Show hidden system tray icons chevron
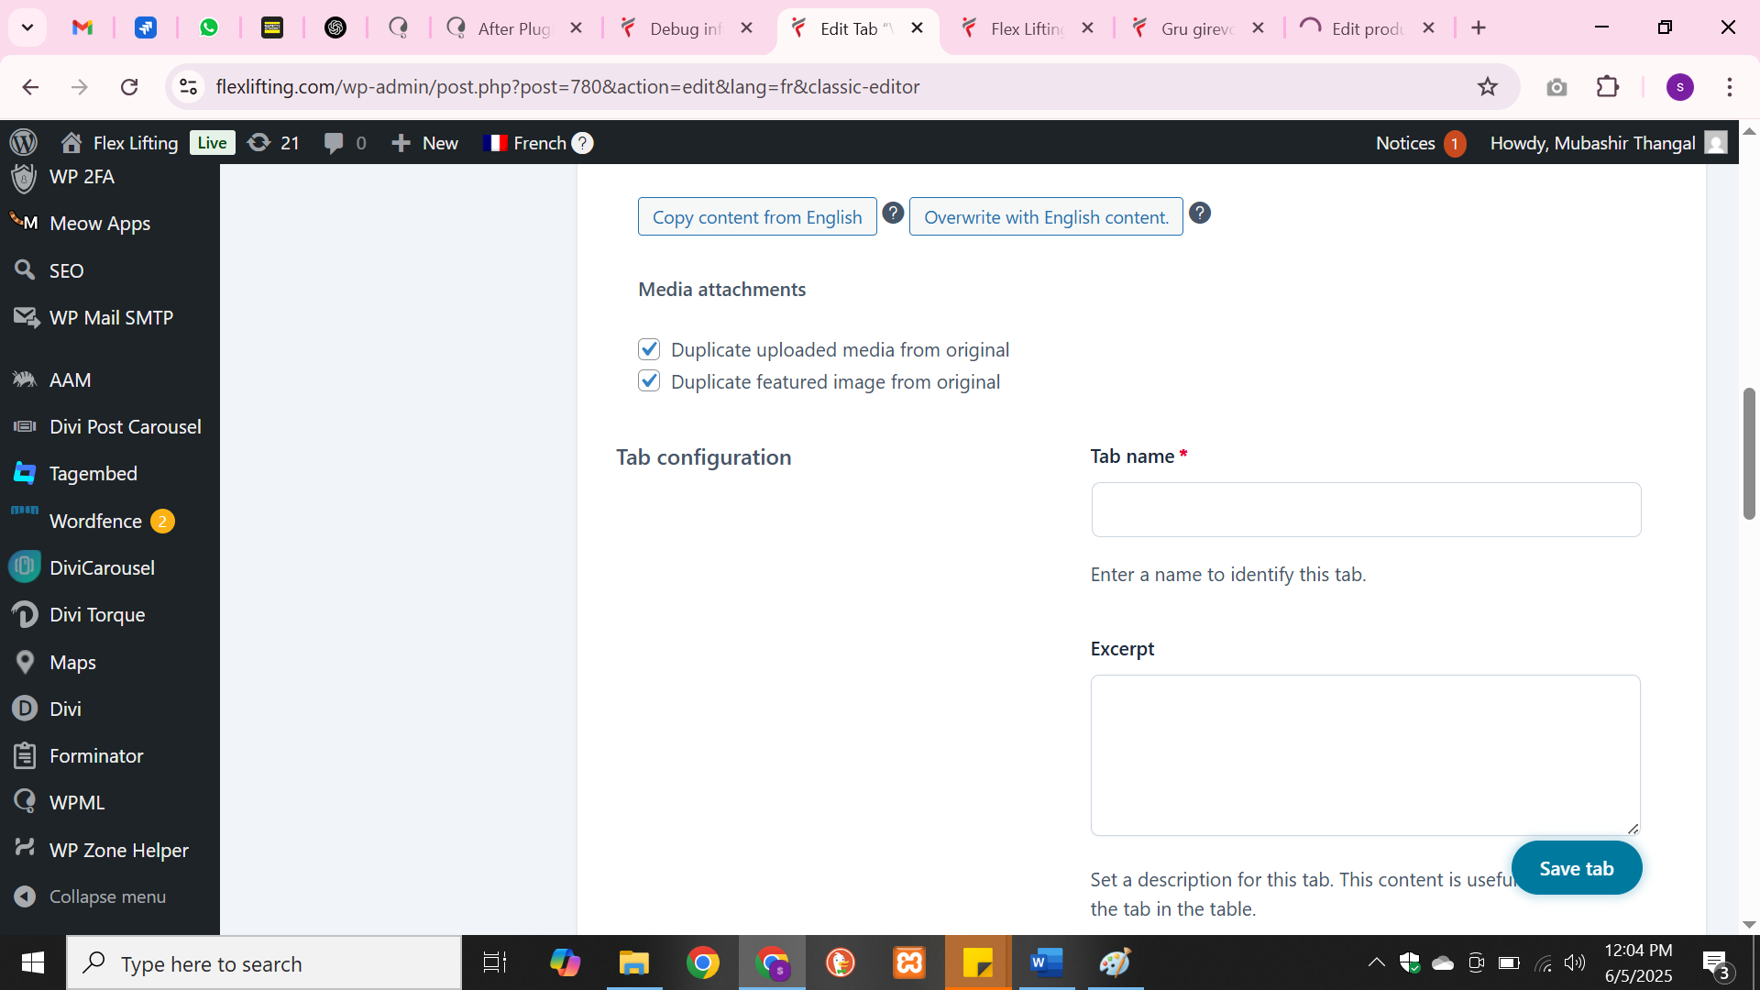Screen dimensions: 1760x990 pyautogui.click(x=1376, y=962)
